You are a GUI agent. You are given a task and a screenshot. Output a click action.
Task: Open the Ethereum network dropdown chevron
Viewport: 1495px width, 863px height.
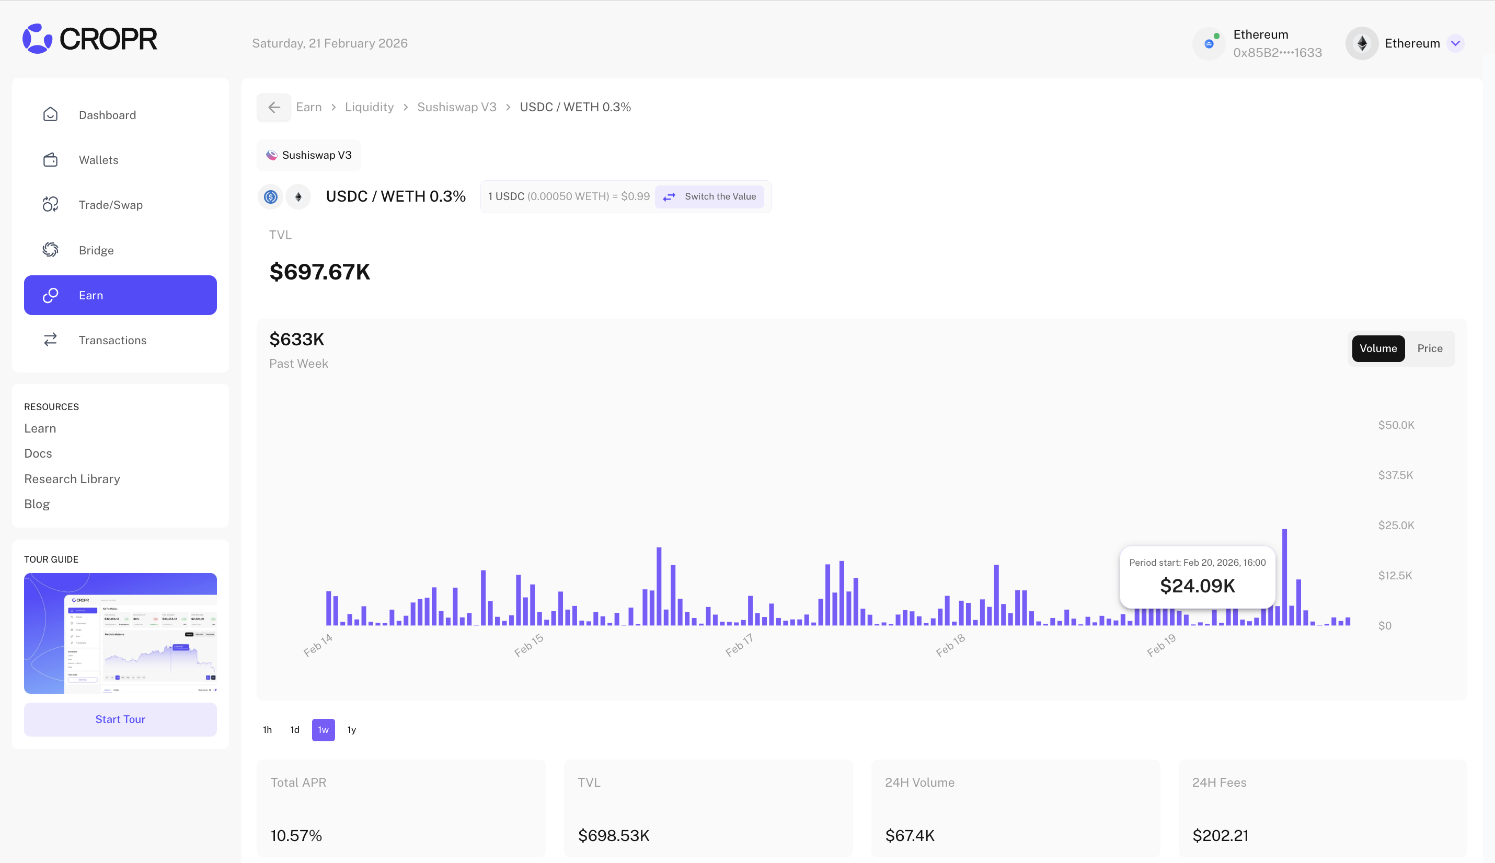(1455, 43)
